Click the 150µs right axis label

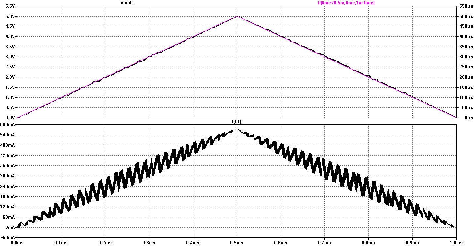[466, 88]
